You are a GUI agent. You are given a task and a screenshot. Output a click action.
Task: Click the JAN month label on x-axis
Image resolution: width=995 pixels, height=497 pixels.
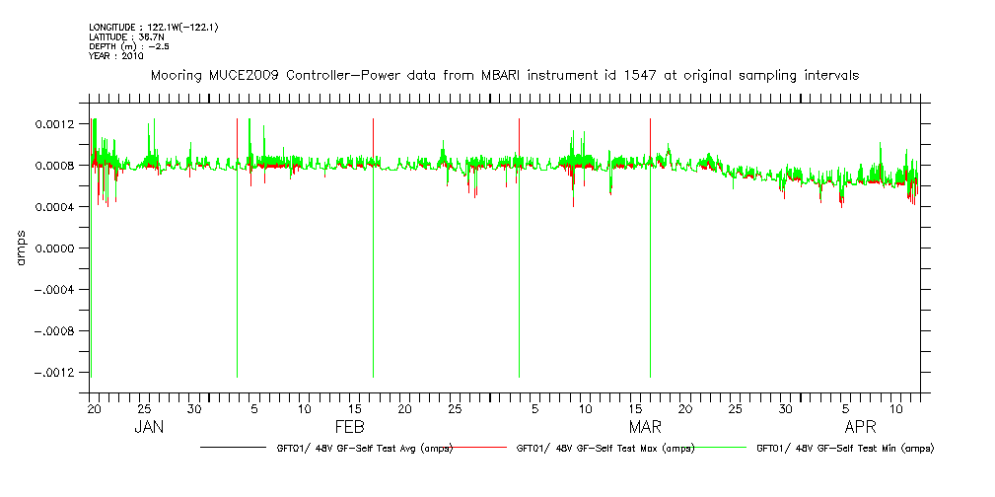148,427
